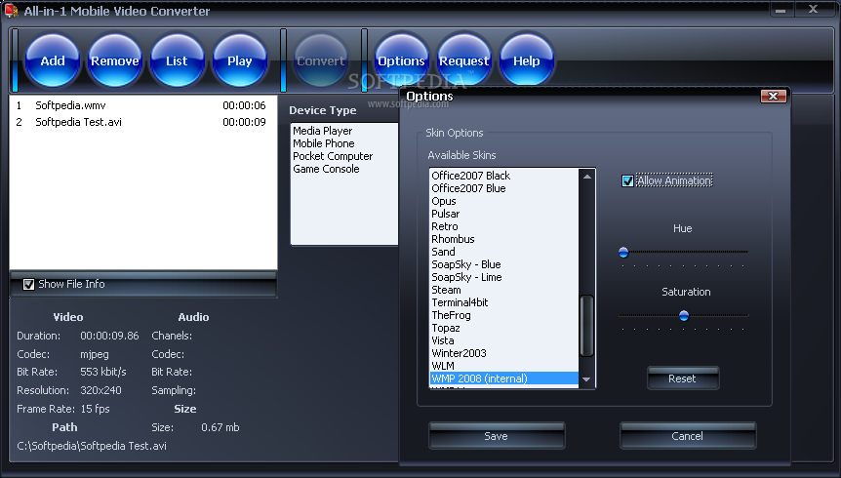Click the skin list scroll up arrow

[586, 177]
